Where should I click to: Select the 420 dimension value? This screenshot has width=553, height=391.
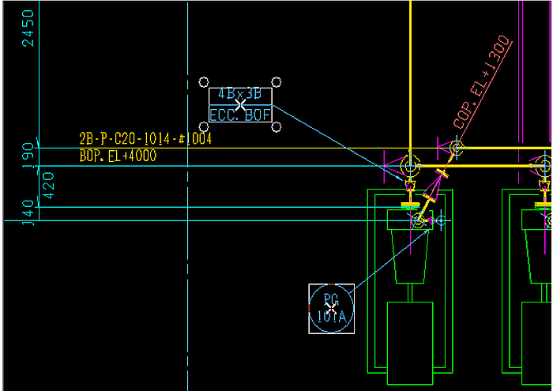[x=47, y=186]
